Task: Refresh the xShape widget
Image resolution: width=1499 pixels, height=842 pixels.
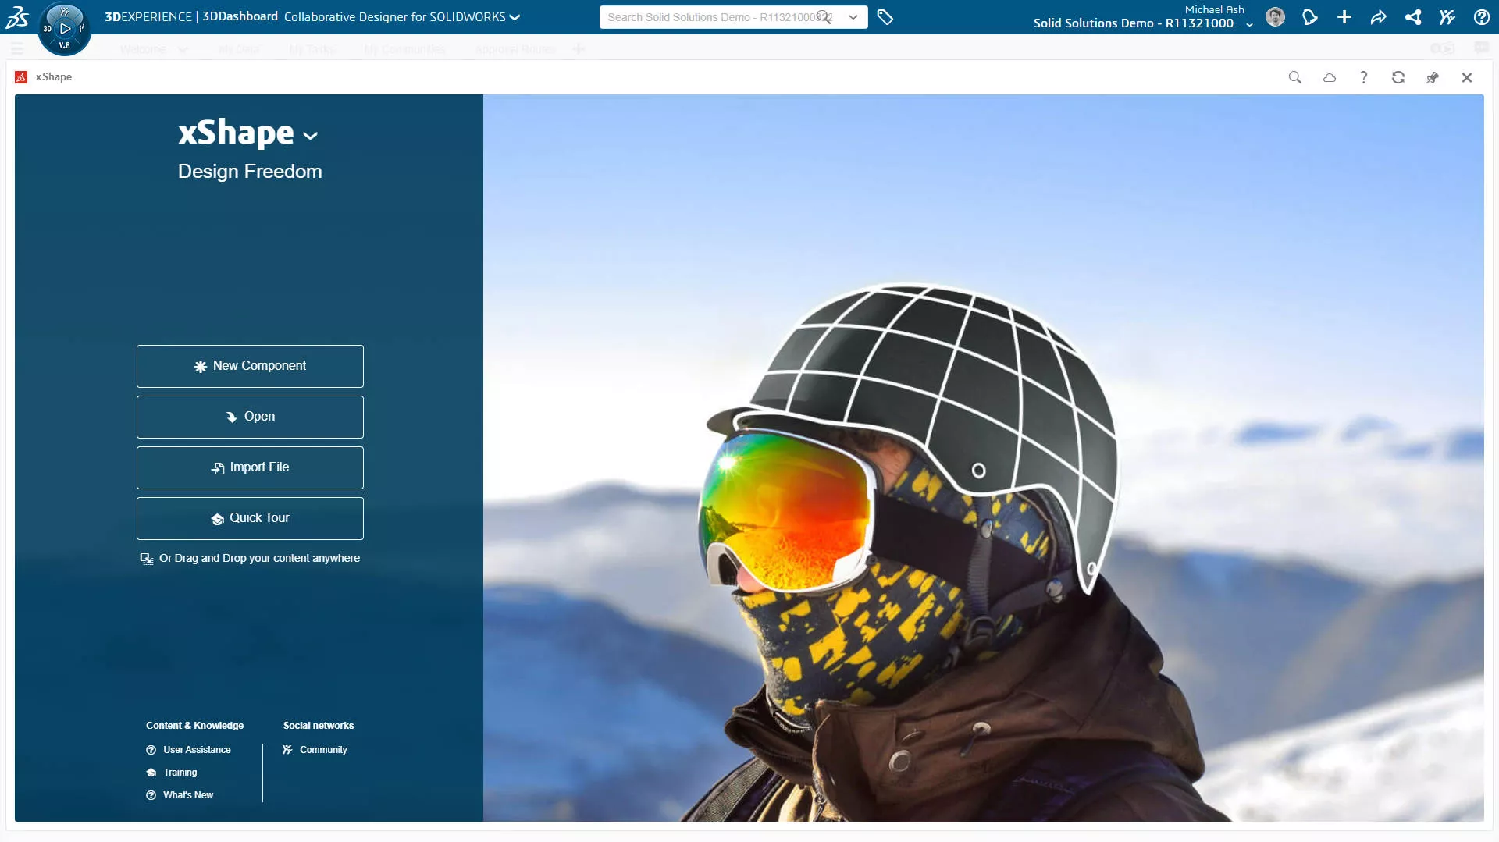Action: pos(1398,77)
